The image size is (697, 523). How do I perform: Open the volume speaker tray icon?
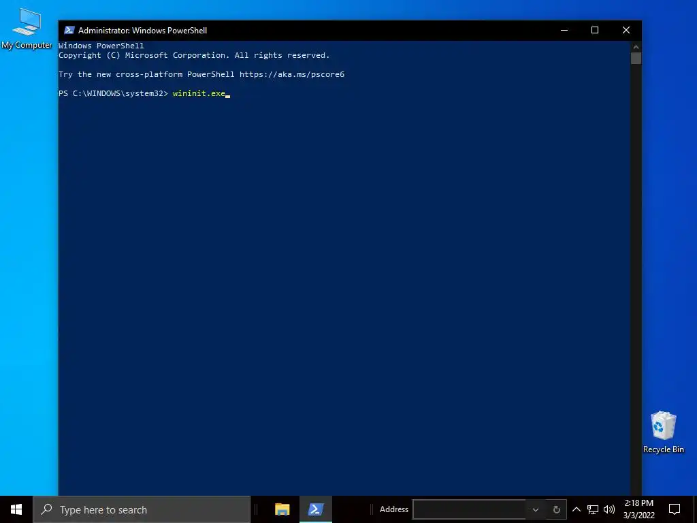click(x=609, y=509)
